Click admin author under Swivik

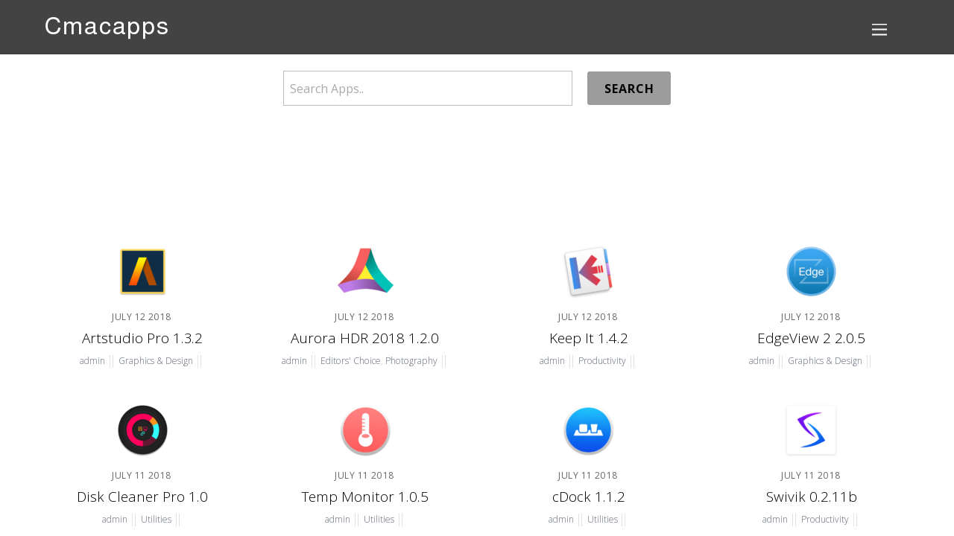[775, 520]
